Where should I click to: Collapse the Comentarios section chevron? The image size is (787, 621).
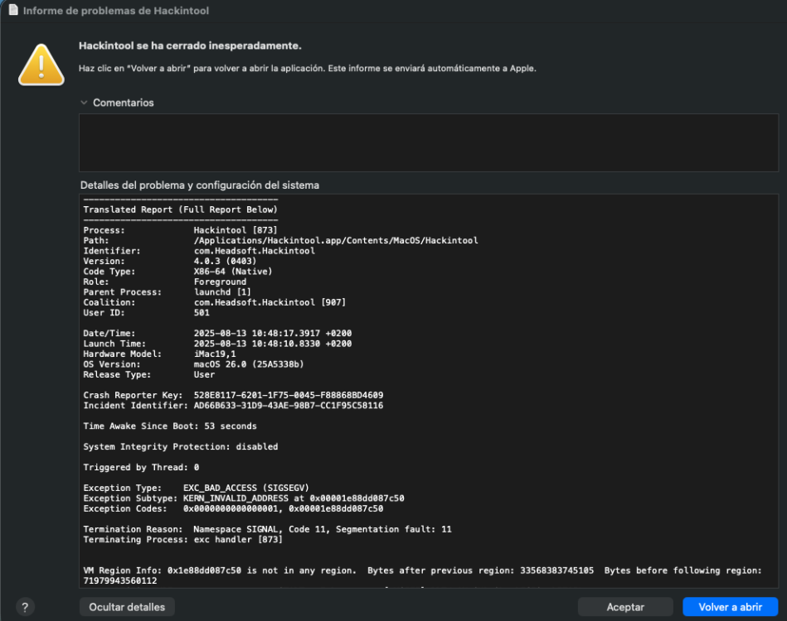click(x=84, y=103)
